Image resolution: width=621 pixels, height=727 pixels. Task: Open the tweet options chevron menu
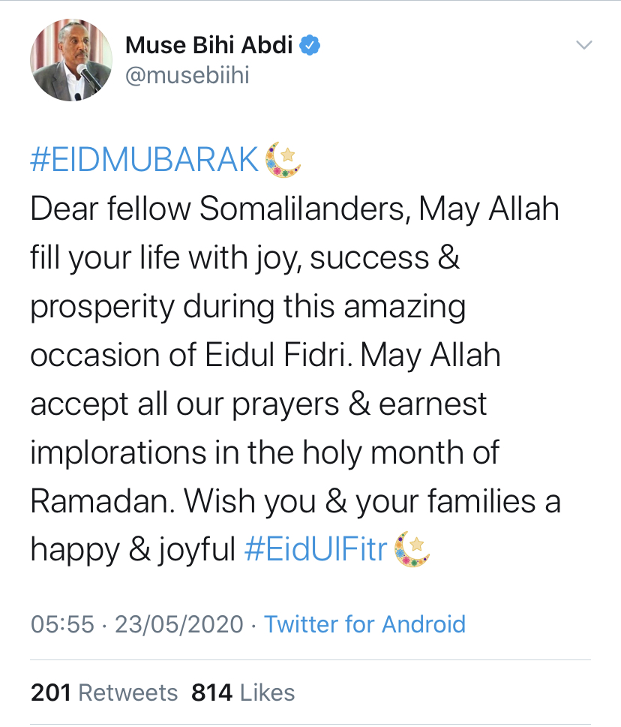click(583, 46)
